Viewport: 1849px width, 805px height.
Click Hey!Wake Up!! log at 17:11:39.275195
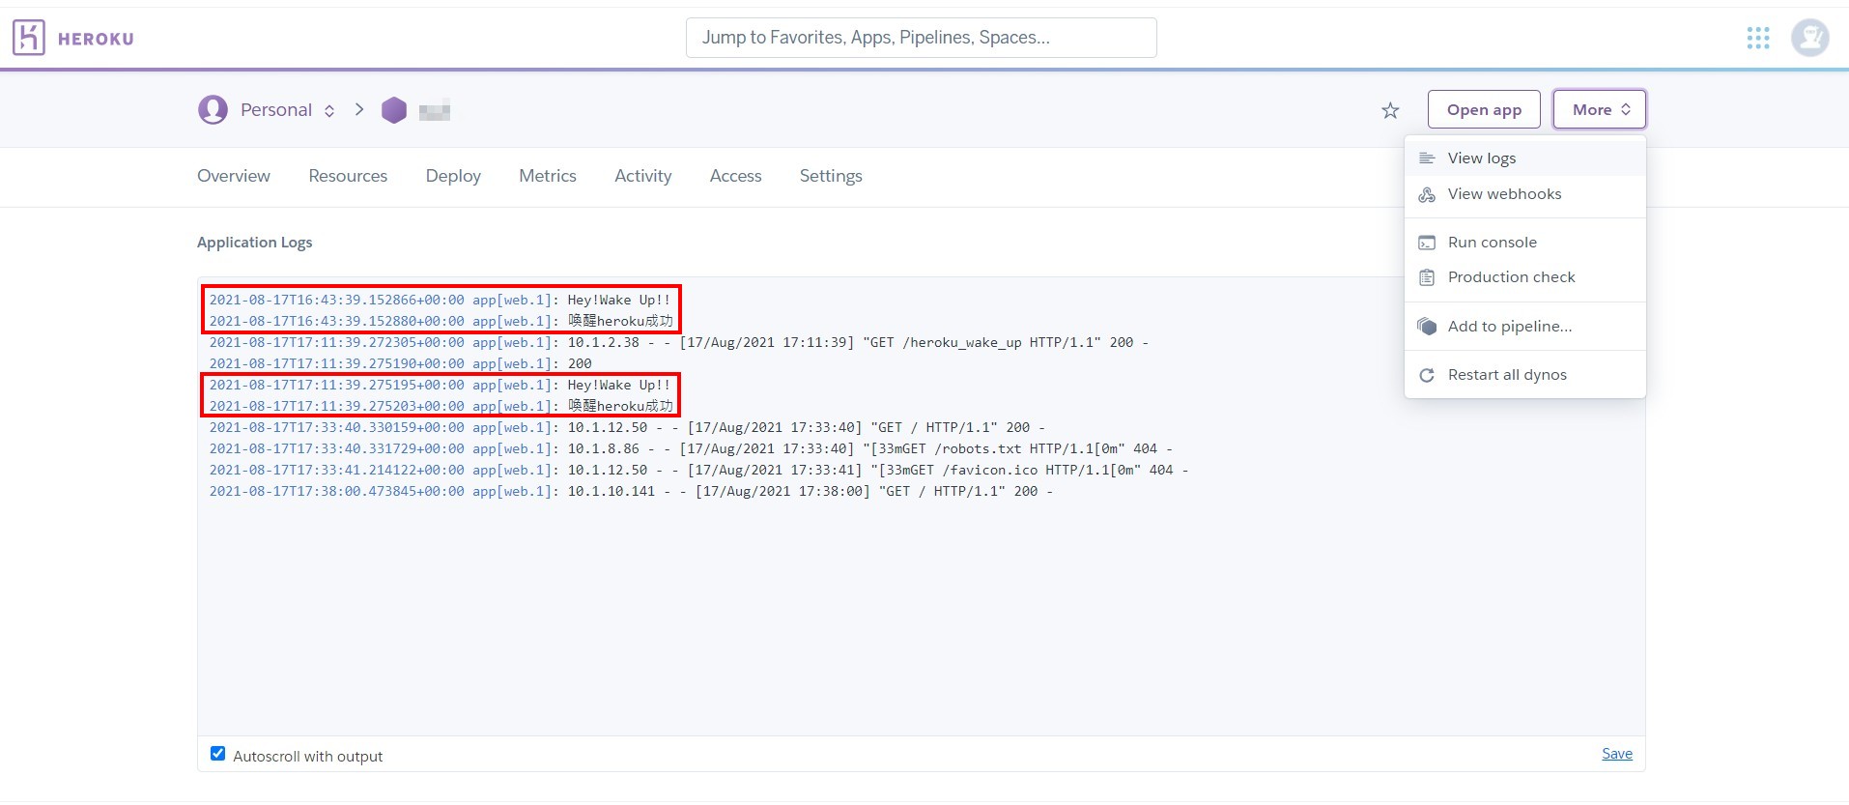pyautogui.click(x=440, y=385)
